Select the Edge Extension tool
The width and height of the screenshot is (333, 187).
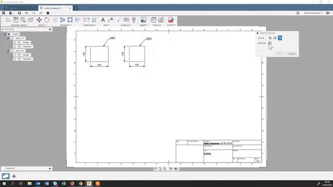click(78, 20)
